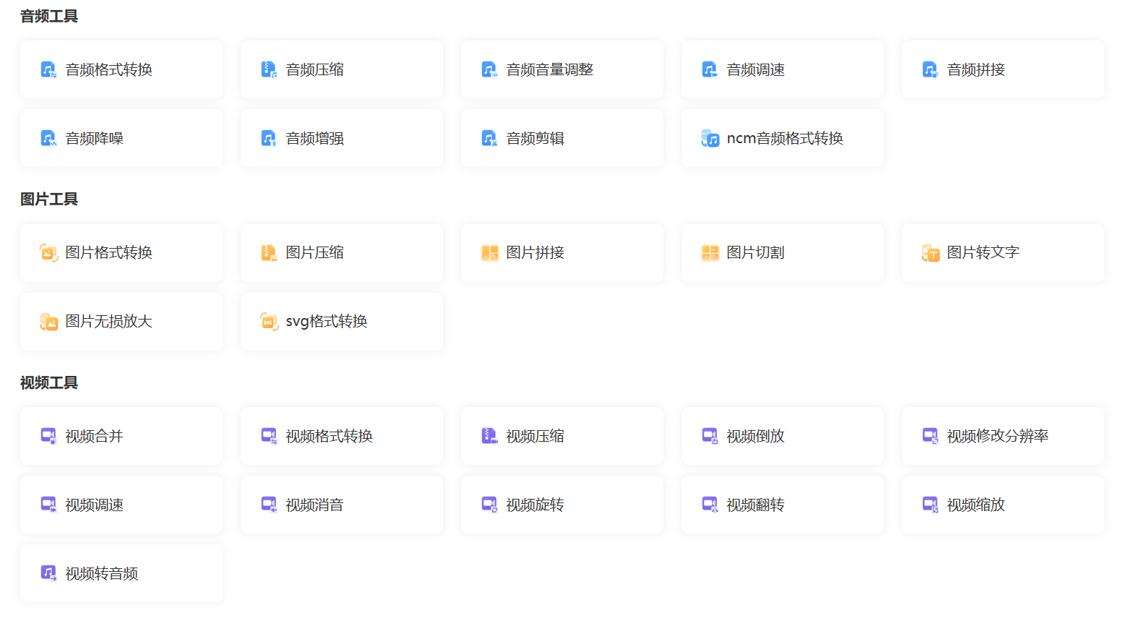
Task: Open the 图片无损放大 tool
Action: (121, 322)
